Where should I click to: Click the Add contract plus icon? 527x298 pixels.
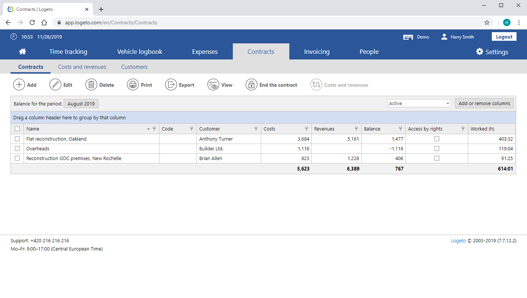(19, 85)
